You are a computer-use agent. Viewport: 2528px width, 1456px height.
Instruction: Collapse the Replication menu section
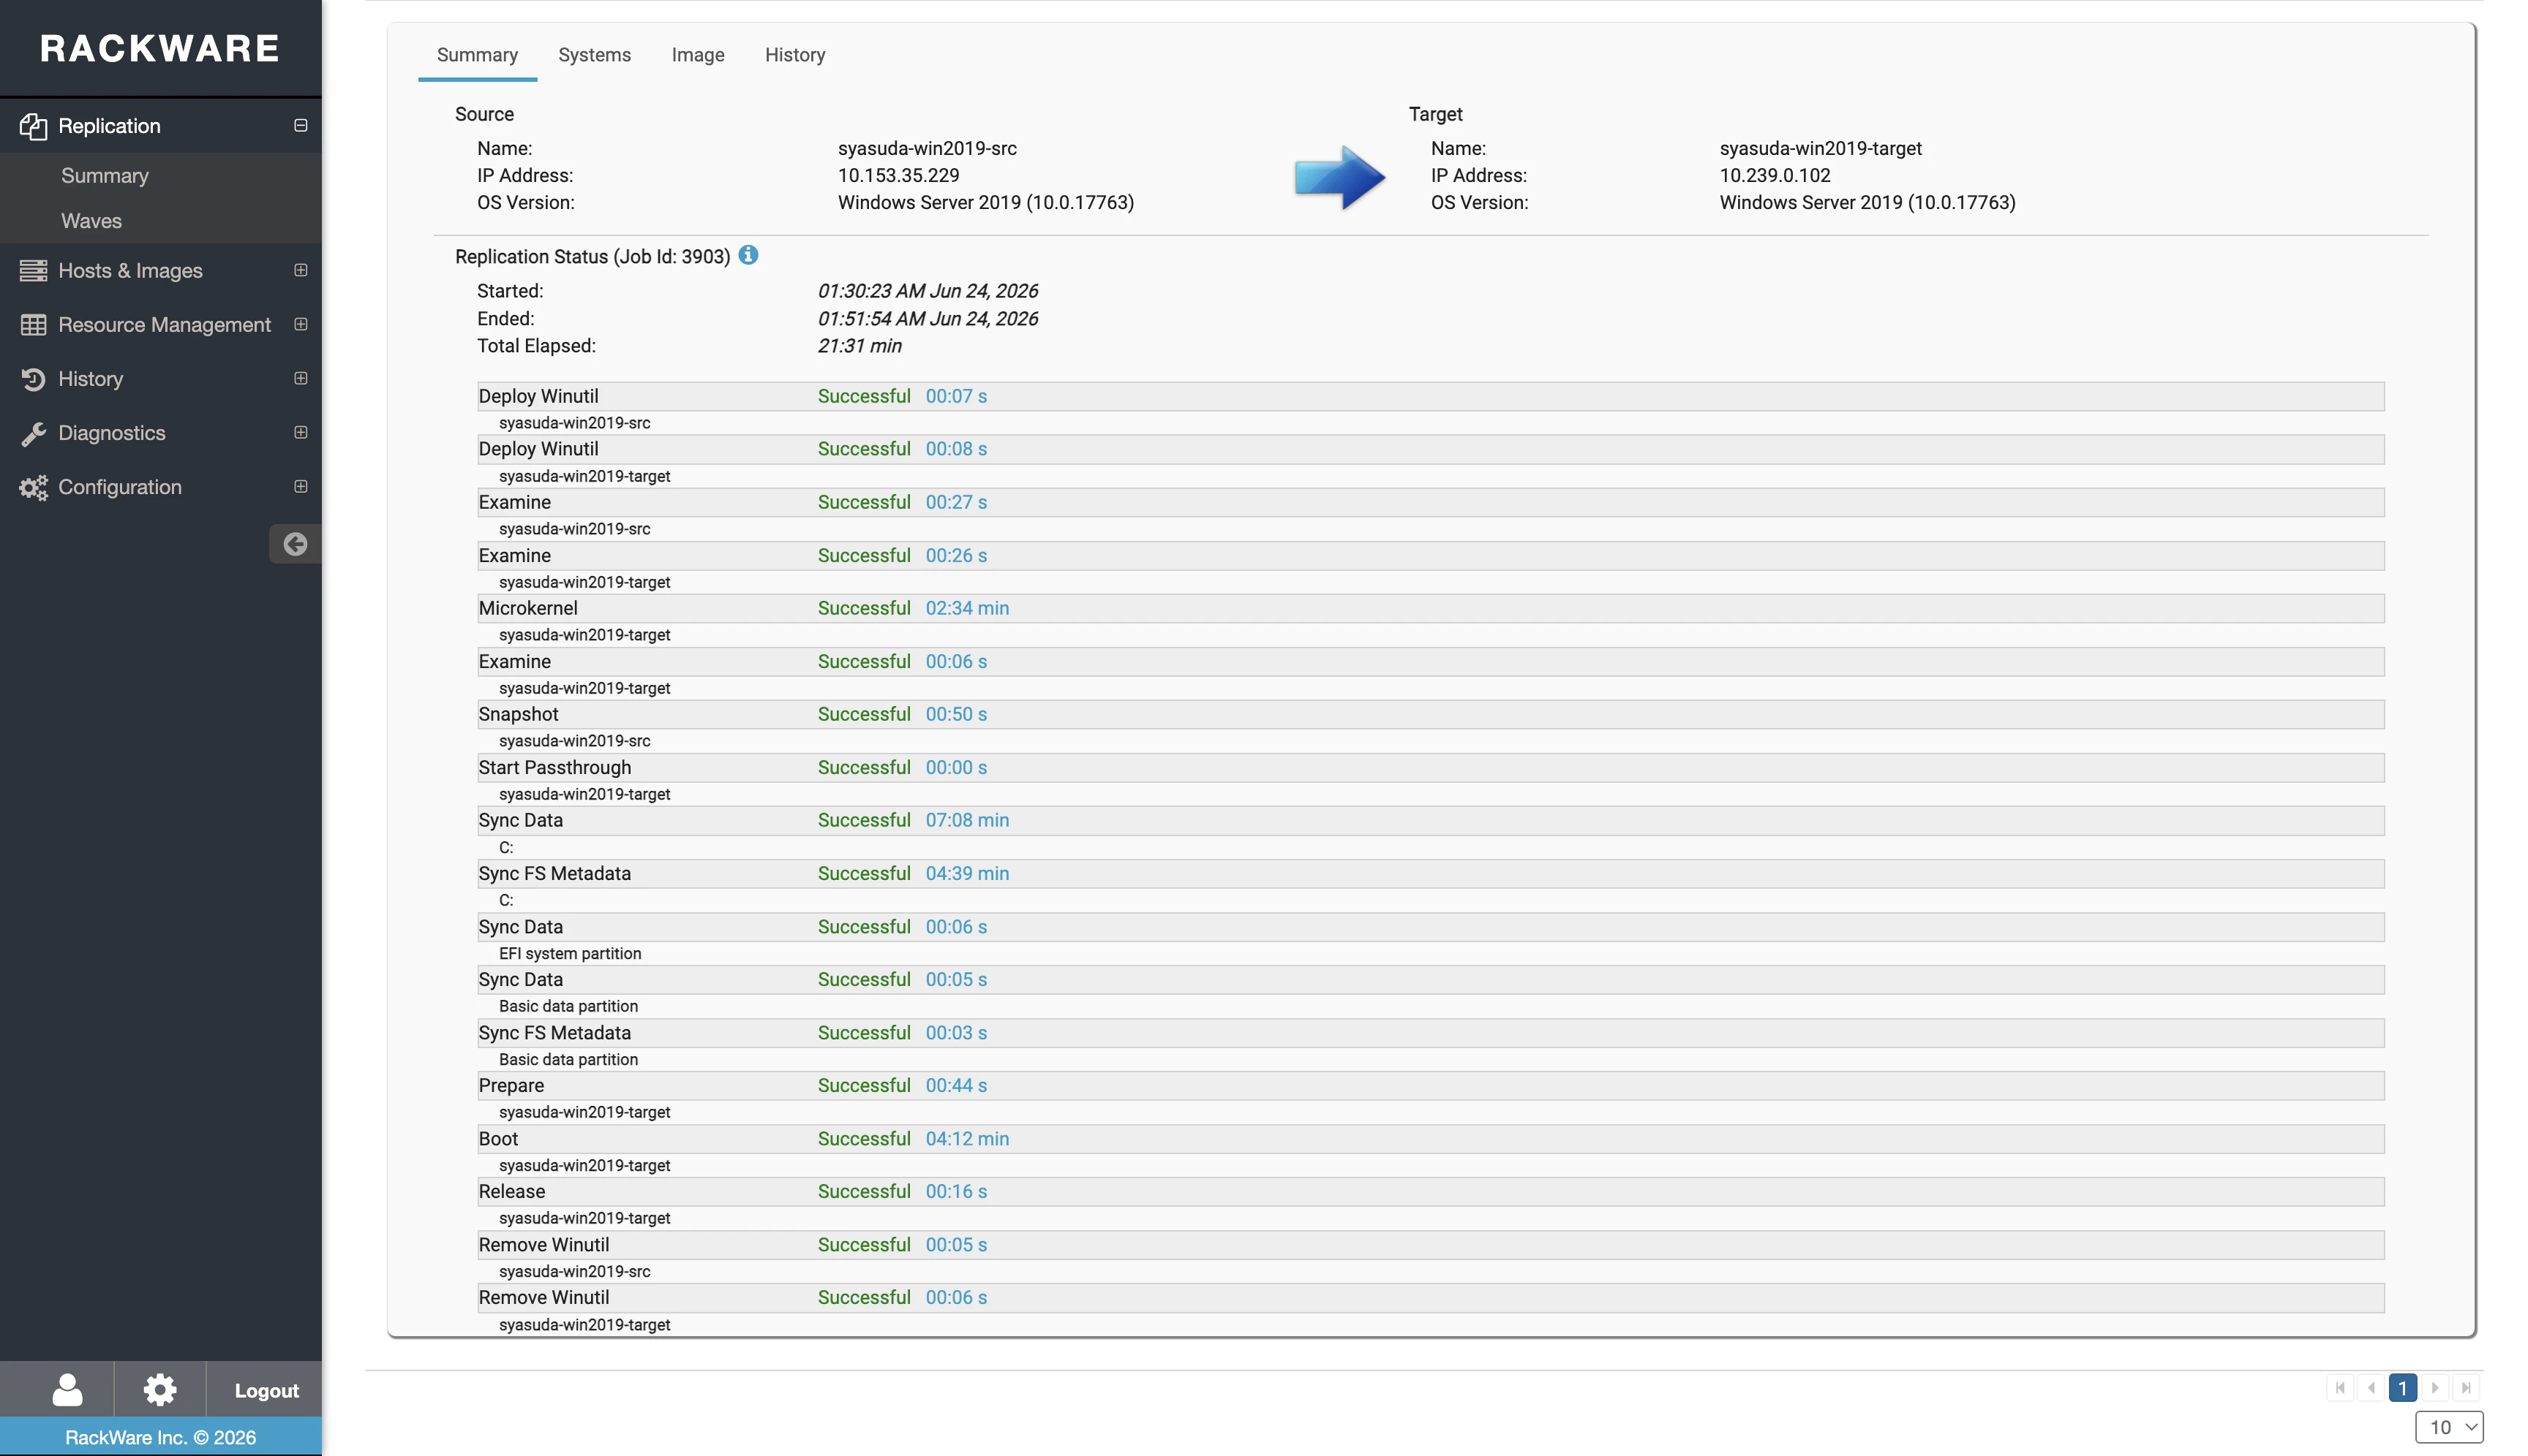click(x=300, y=126)
